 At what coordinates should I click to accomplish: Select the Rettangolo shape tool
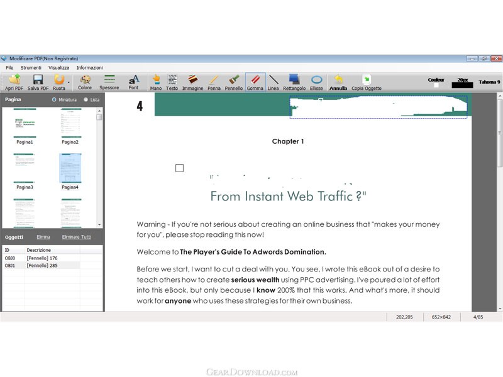294,82
